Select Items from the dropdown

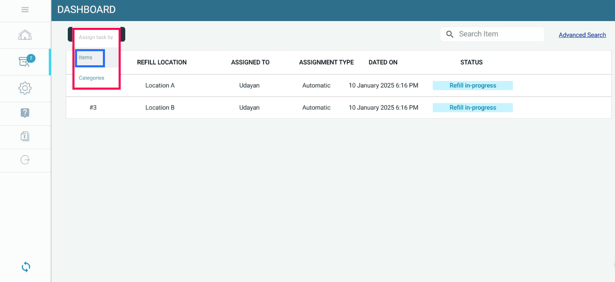86,58
